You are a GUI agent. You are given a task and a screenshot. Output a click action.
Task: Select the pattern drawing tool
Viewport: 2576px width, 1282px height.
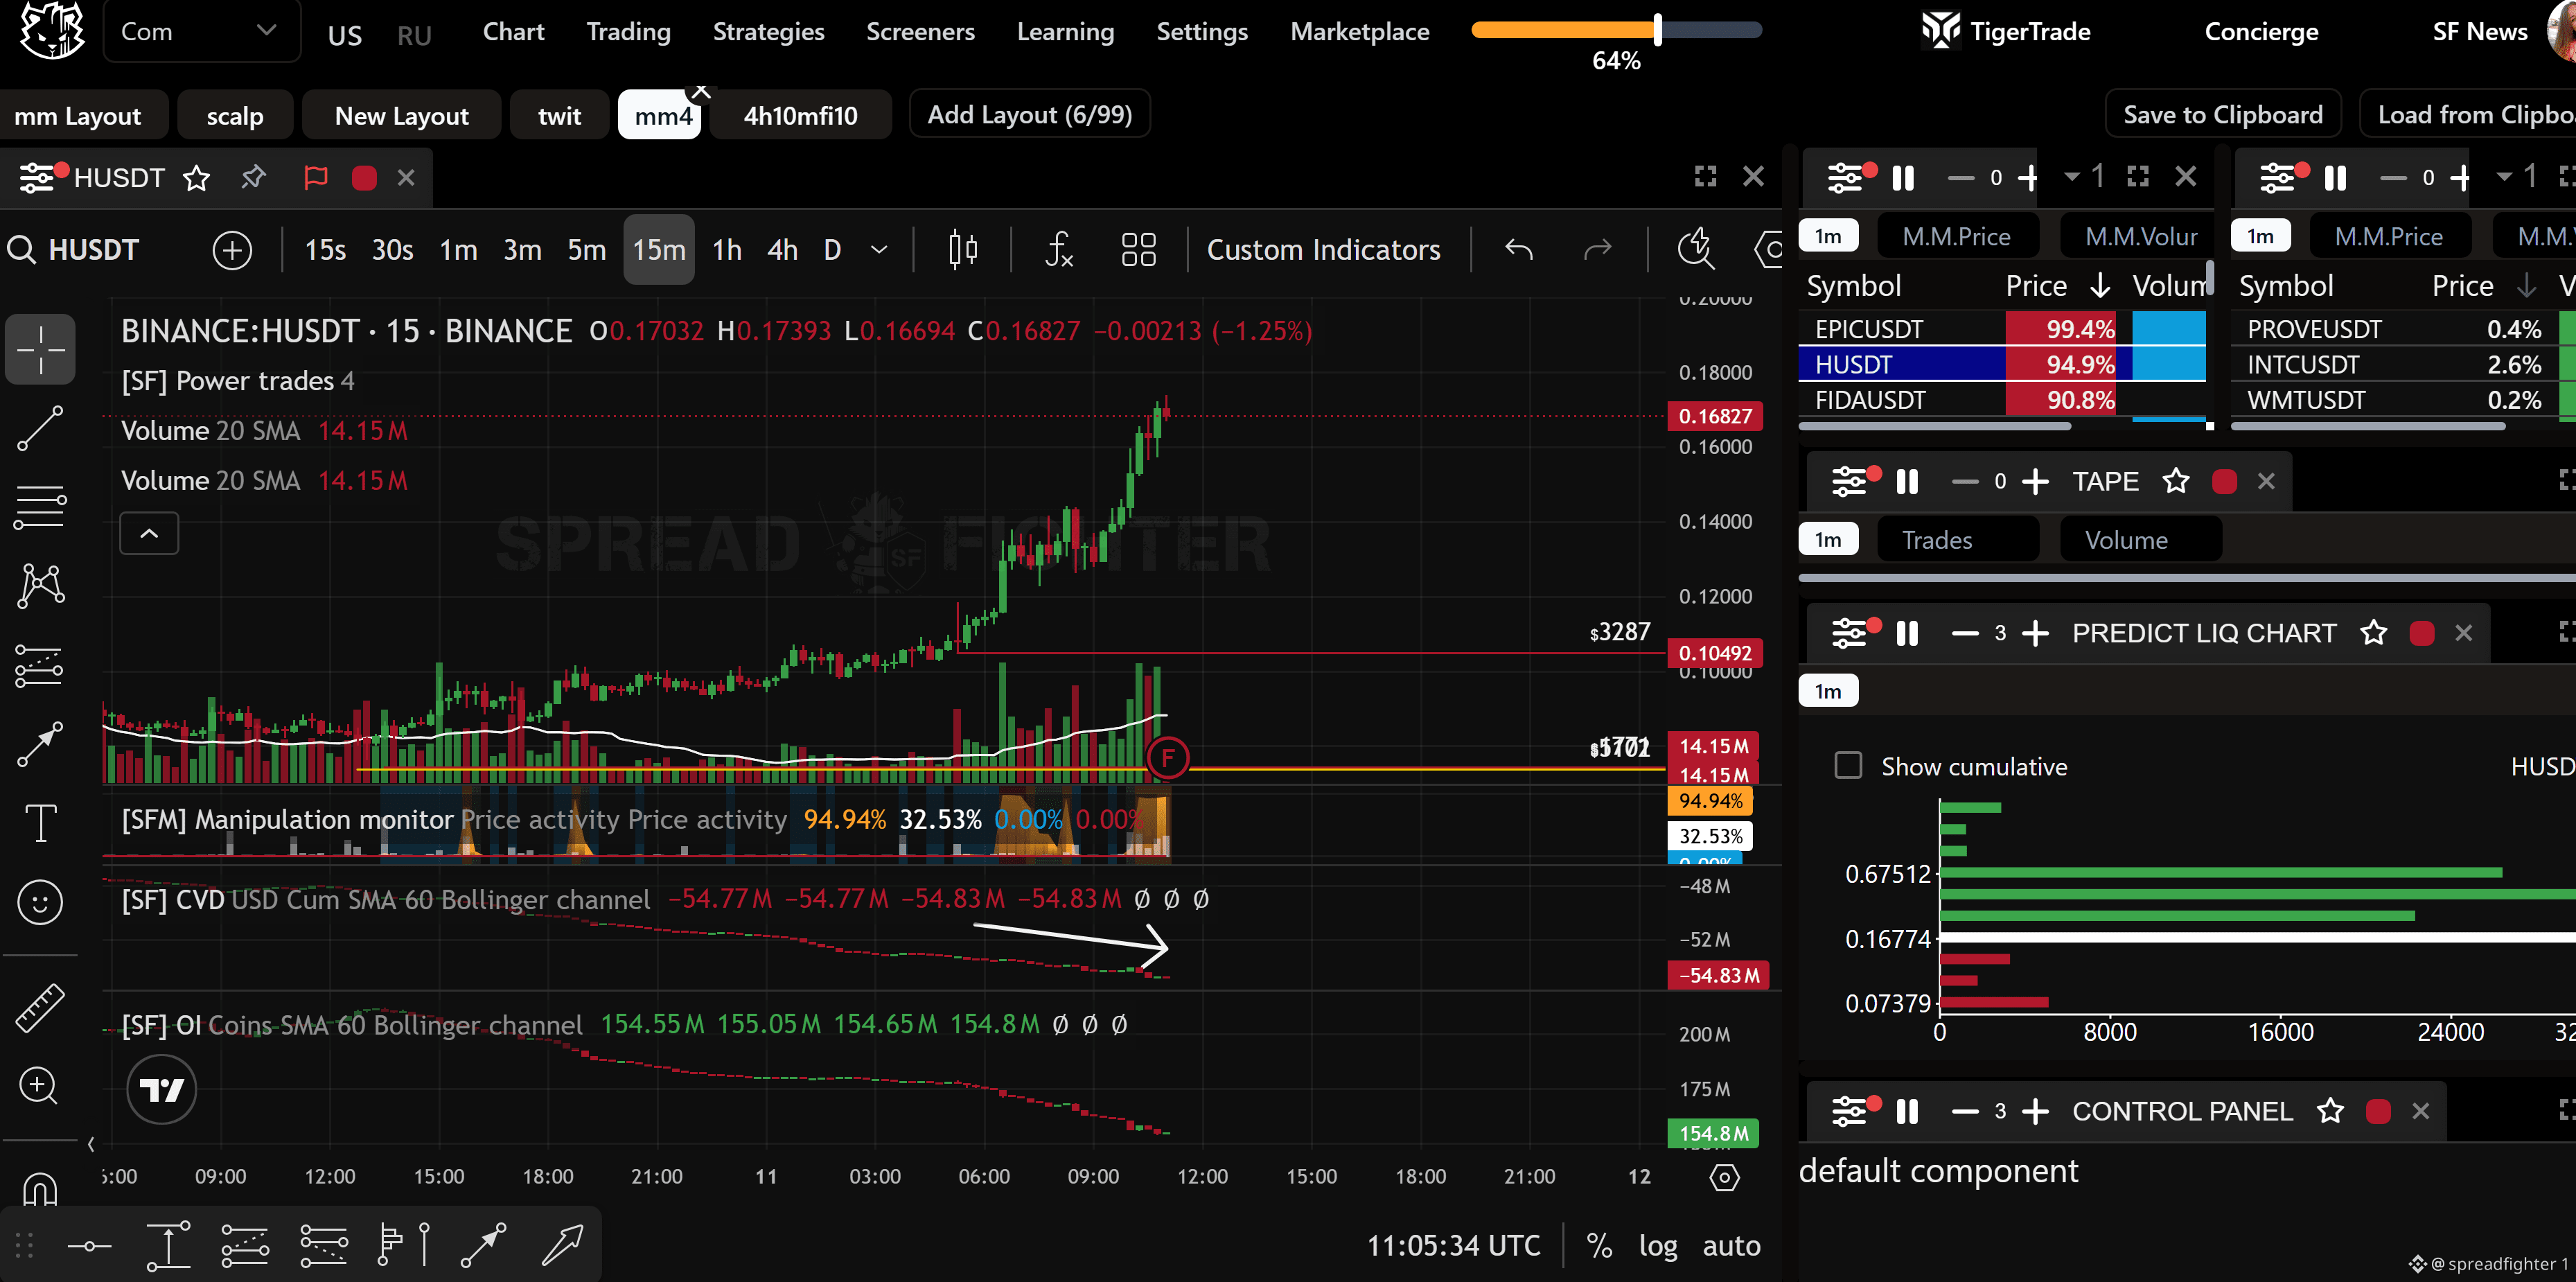[40, 586]
